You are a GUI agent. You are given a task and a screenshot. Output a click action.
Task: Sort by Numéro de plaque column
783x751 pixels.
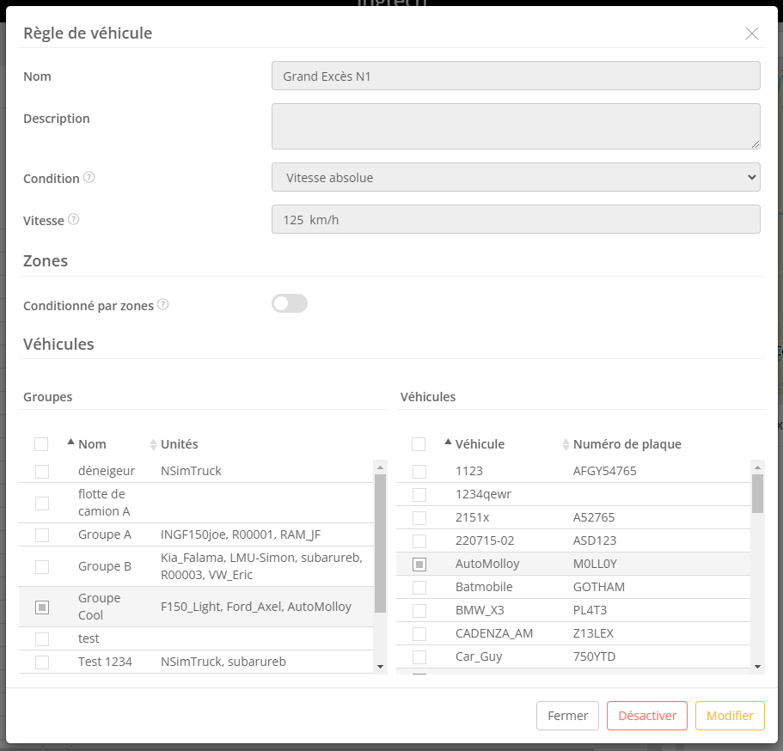pyautogui.click(x=566, y=444)
